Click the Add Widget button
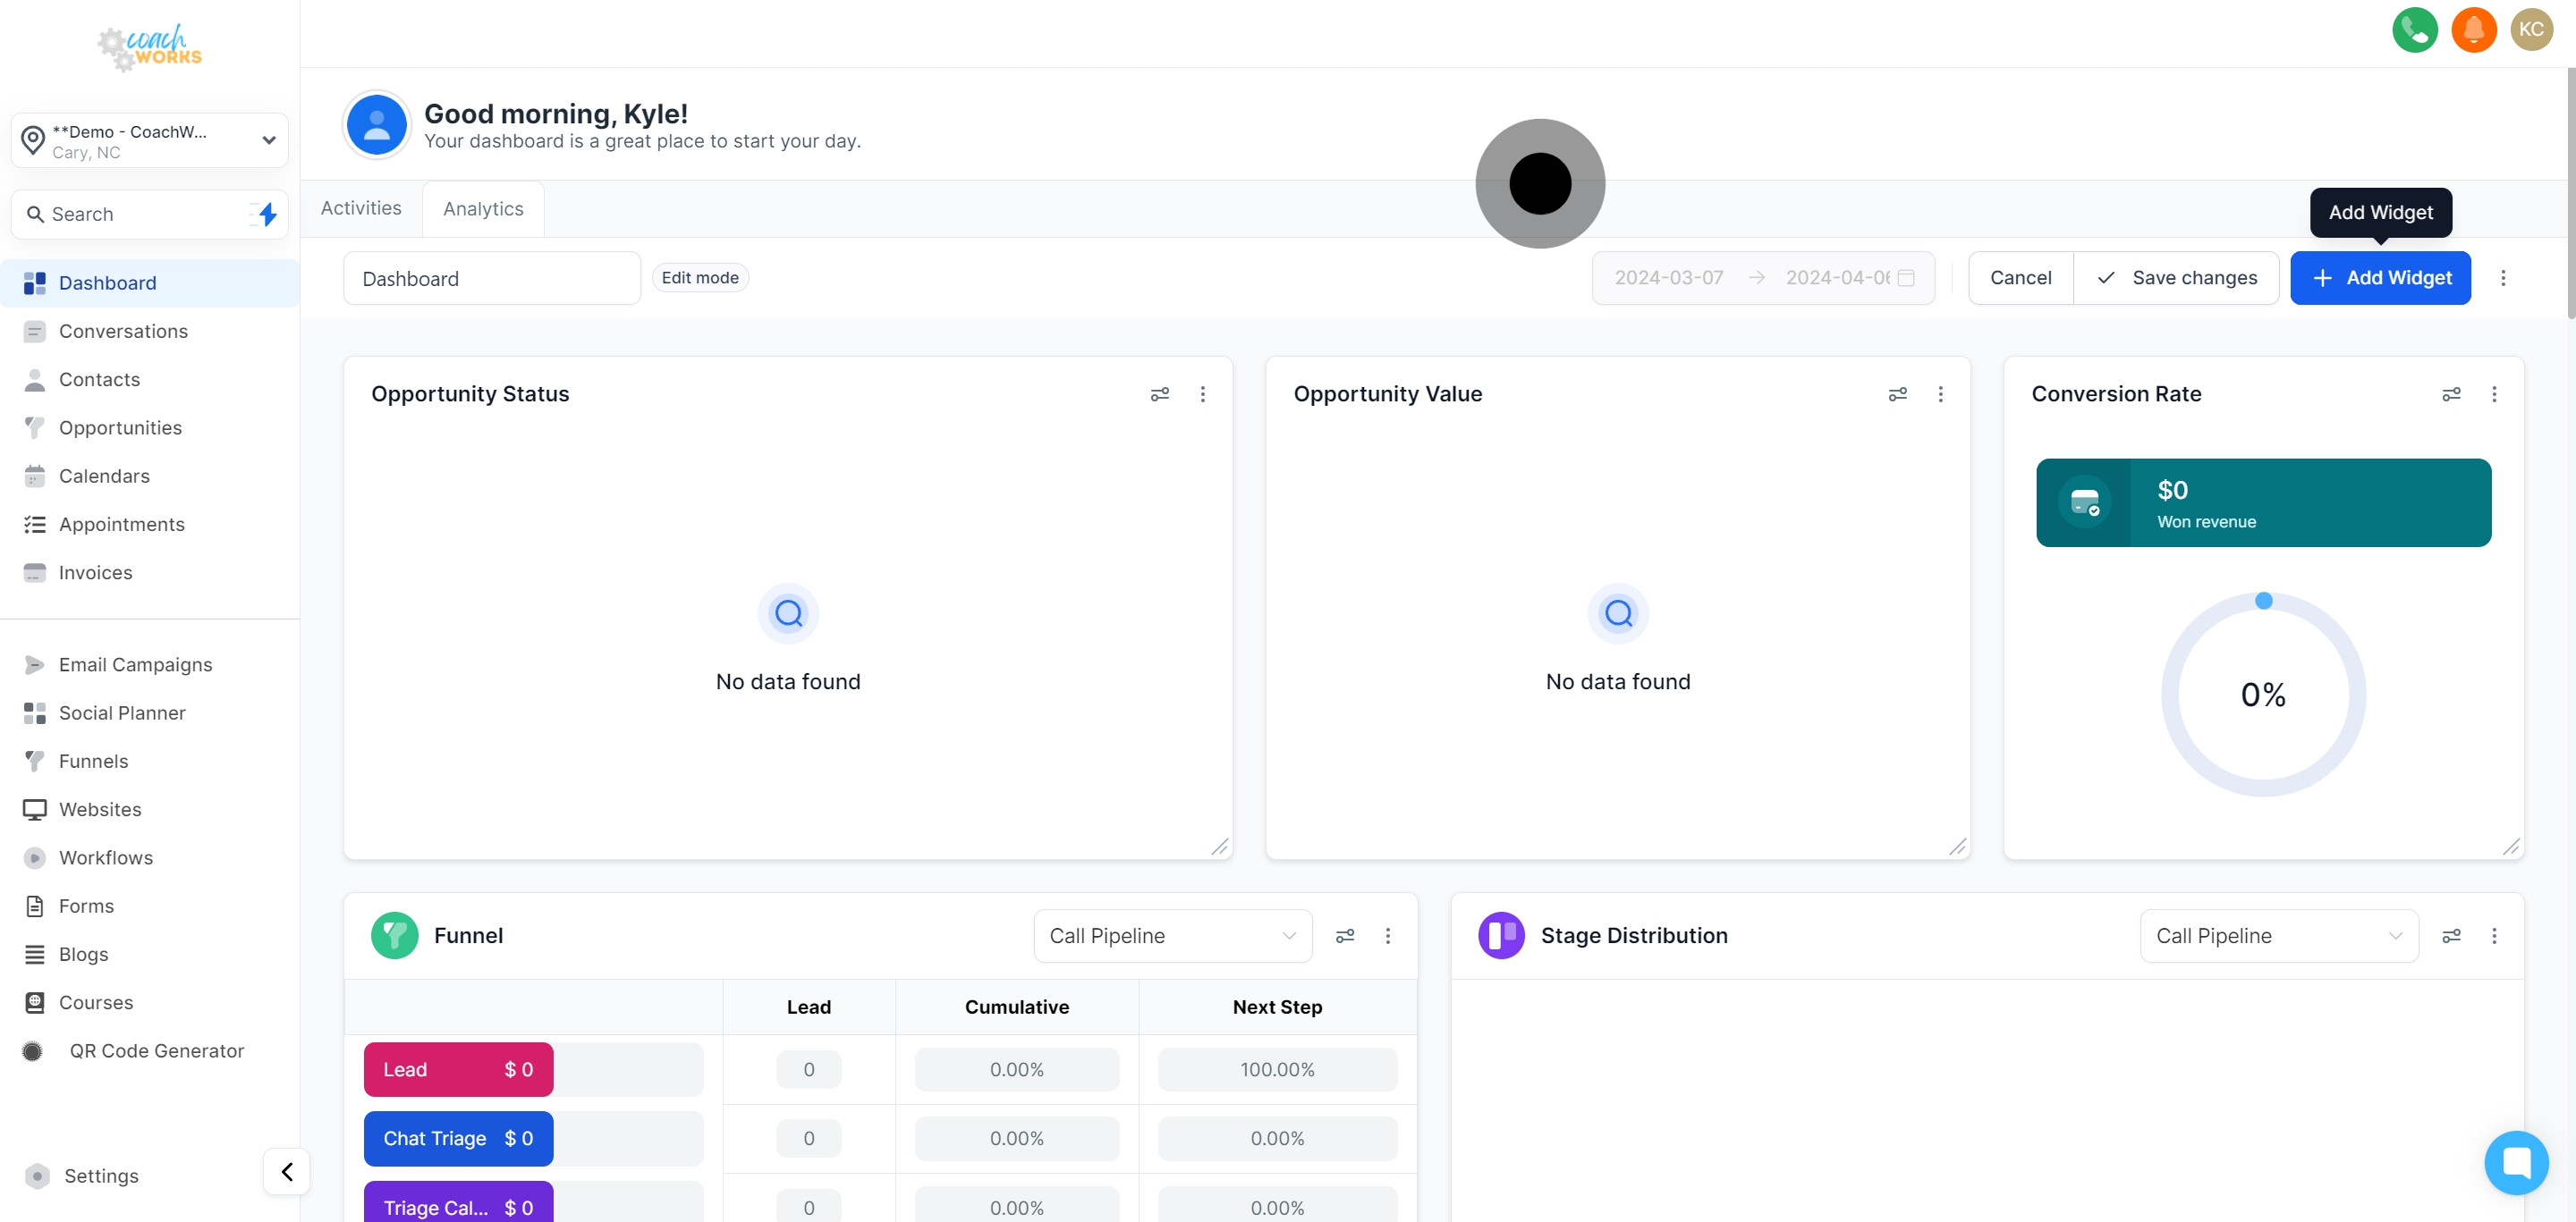 [x=2379, y=278]
